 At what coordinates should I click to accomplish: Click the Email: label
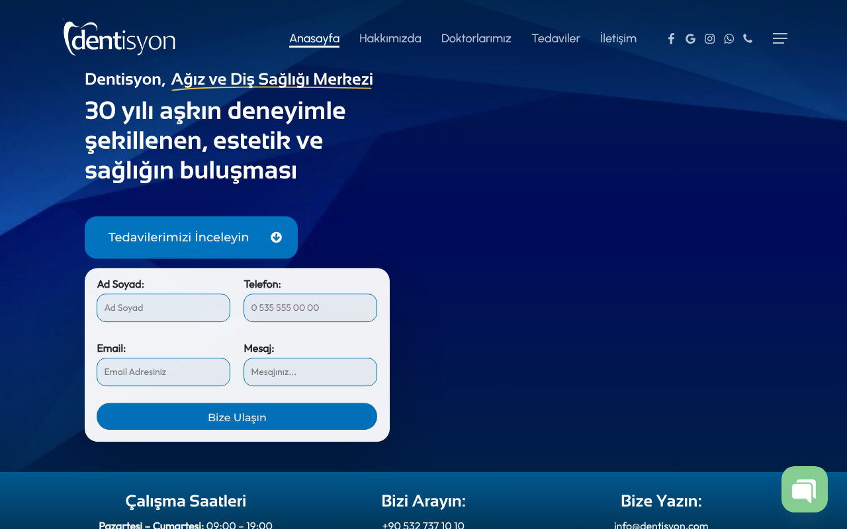(x=111, y=348)
